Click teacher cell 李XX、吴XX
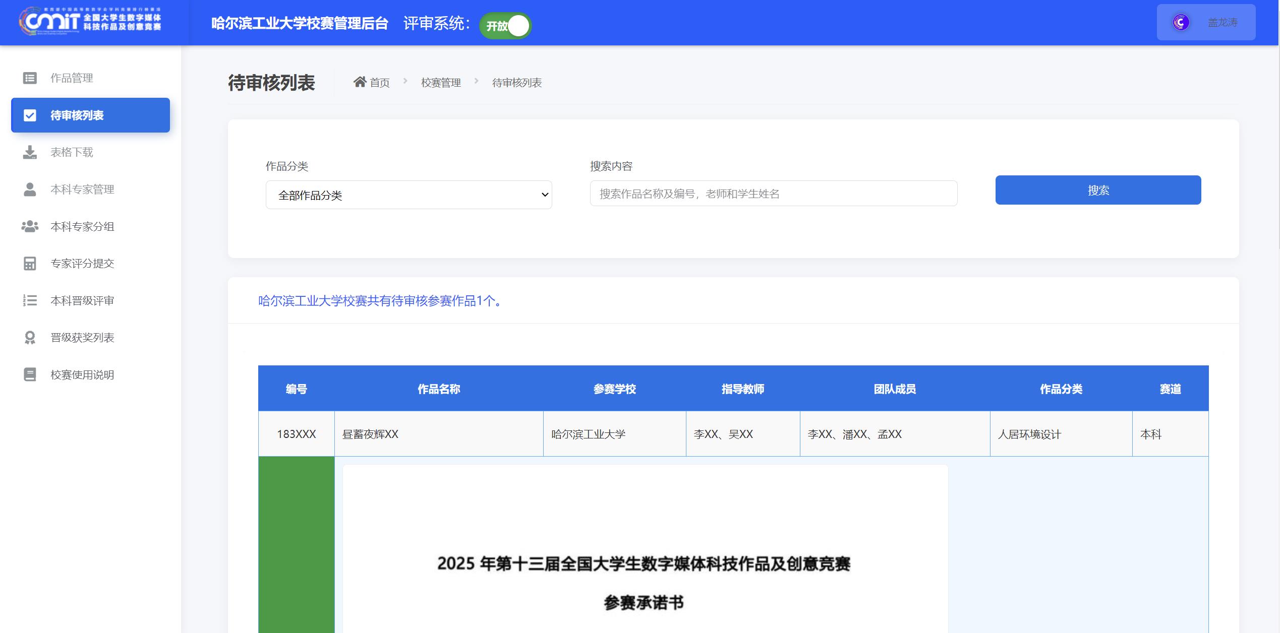The height and width of the screenshot is (633, 1280). click(743, 434)
